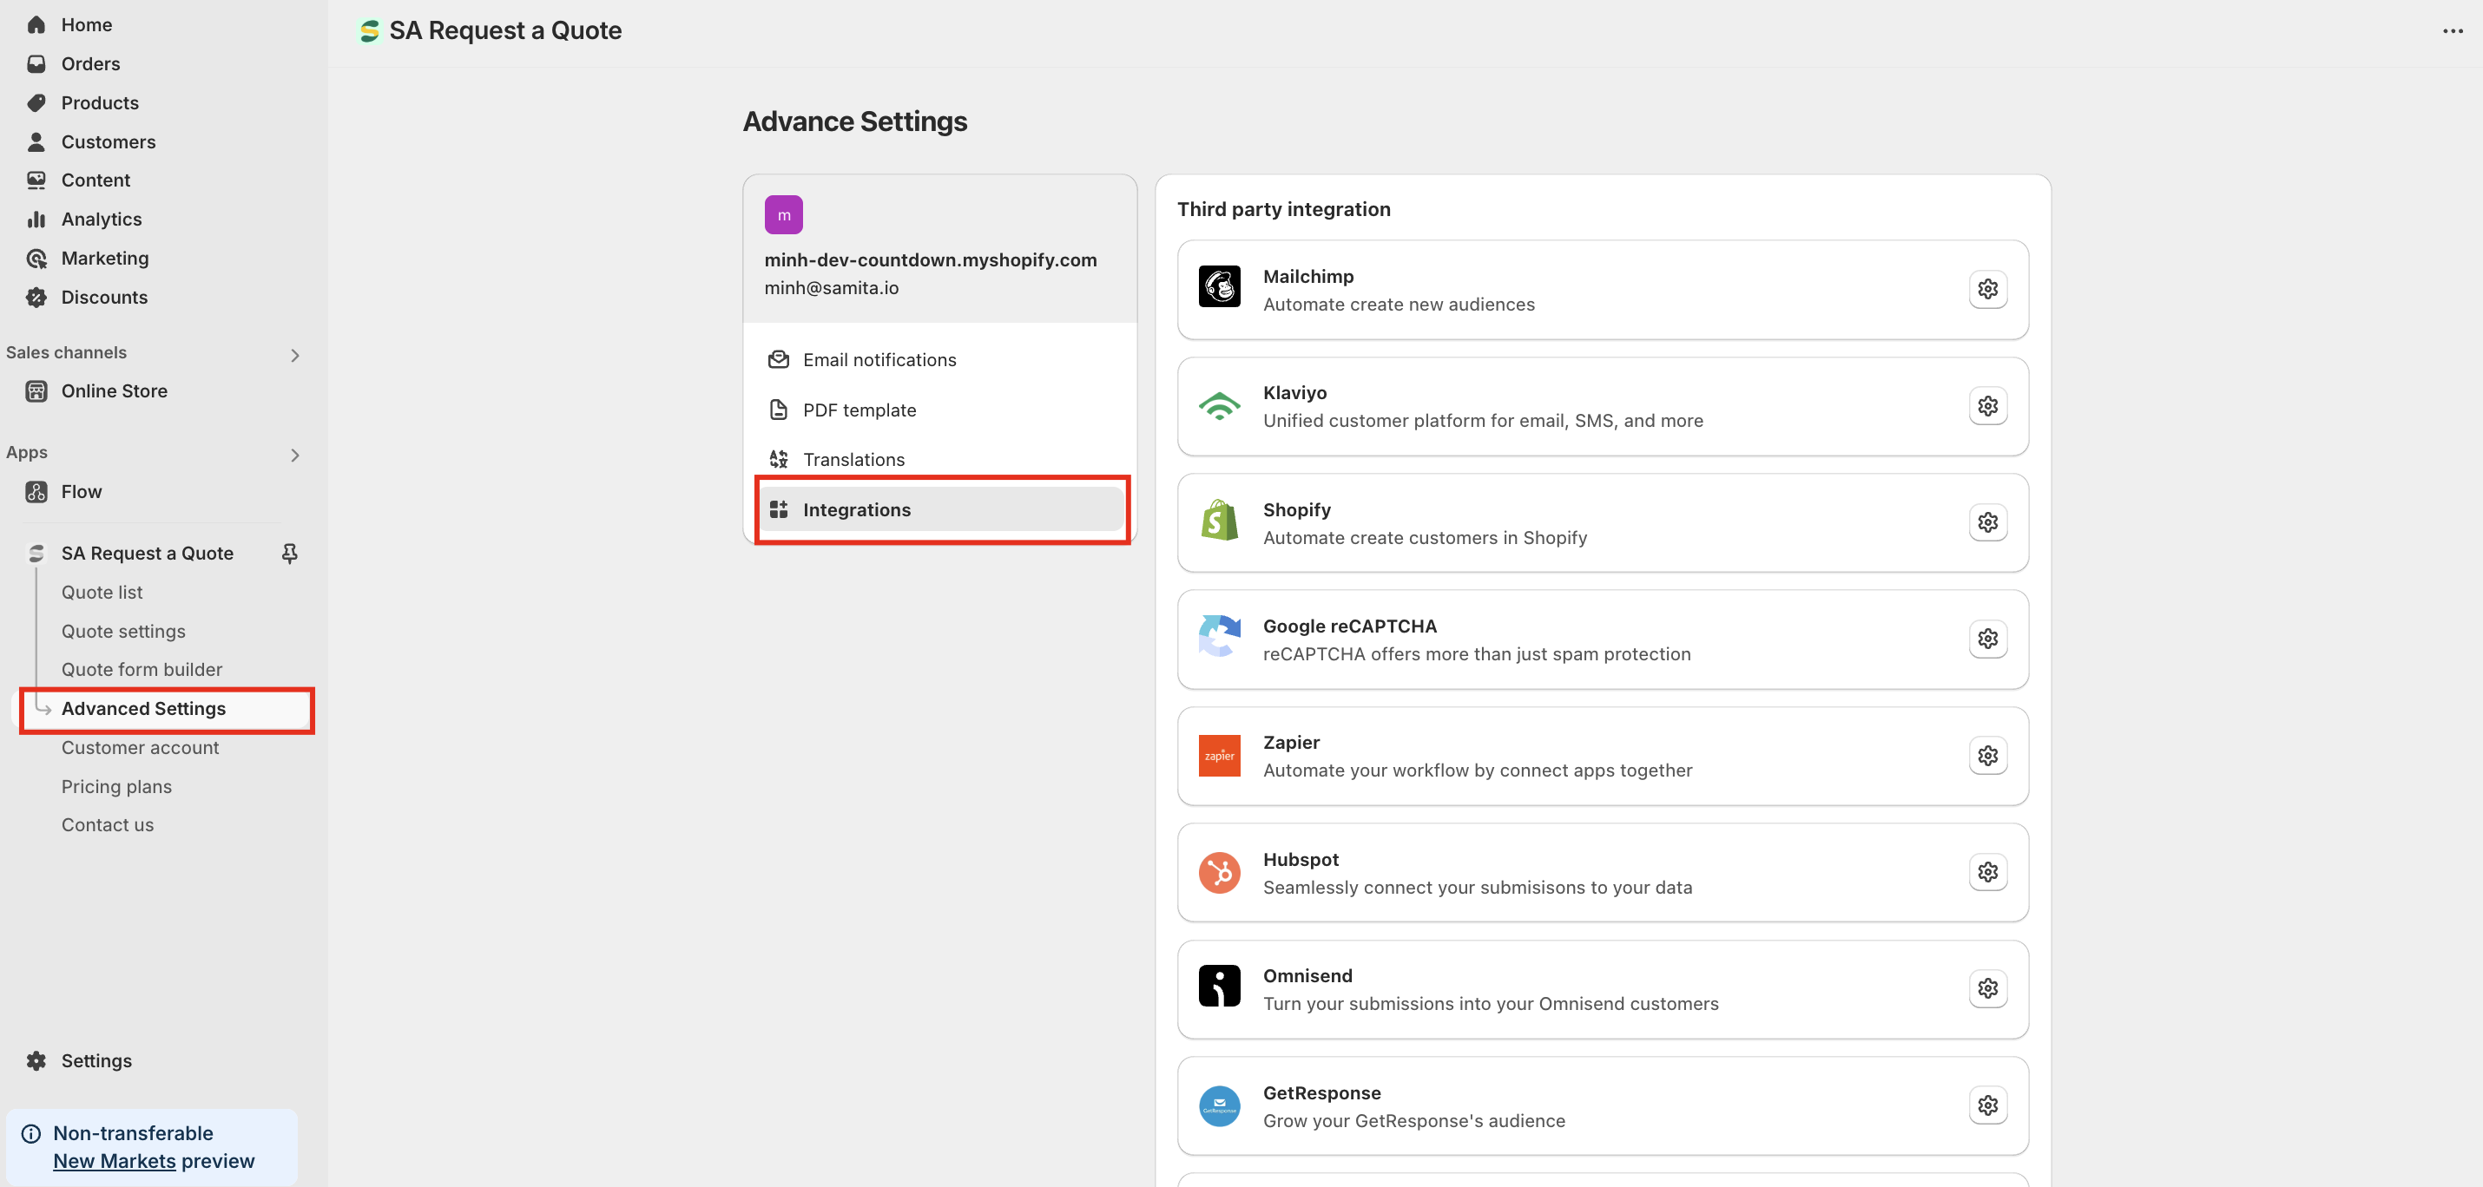
Task: Expand the Sales channels section
Action: 295,355
